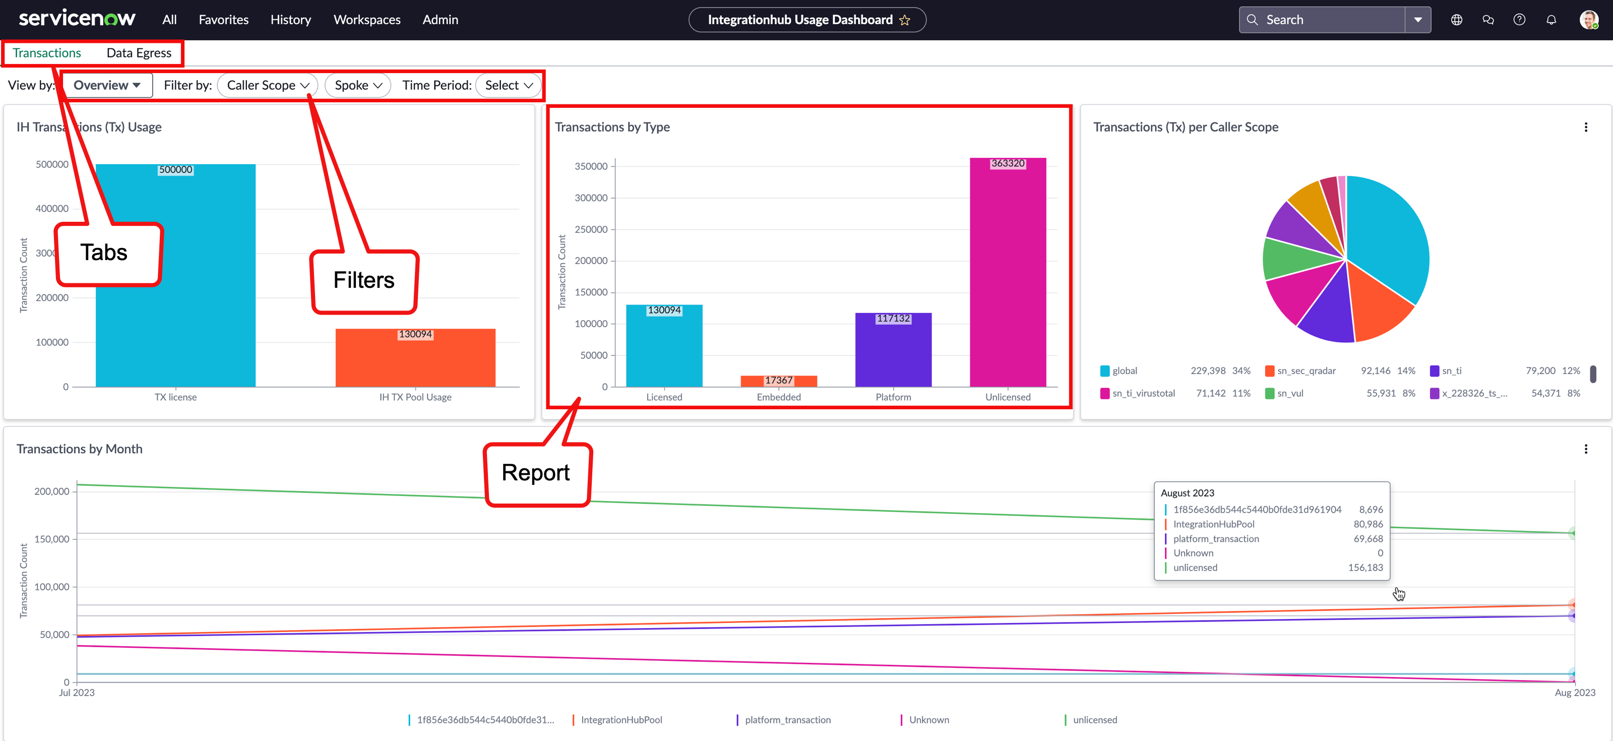Click the unlicensed 156,183 tooltip row

(x=1274, y=568)
